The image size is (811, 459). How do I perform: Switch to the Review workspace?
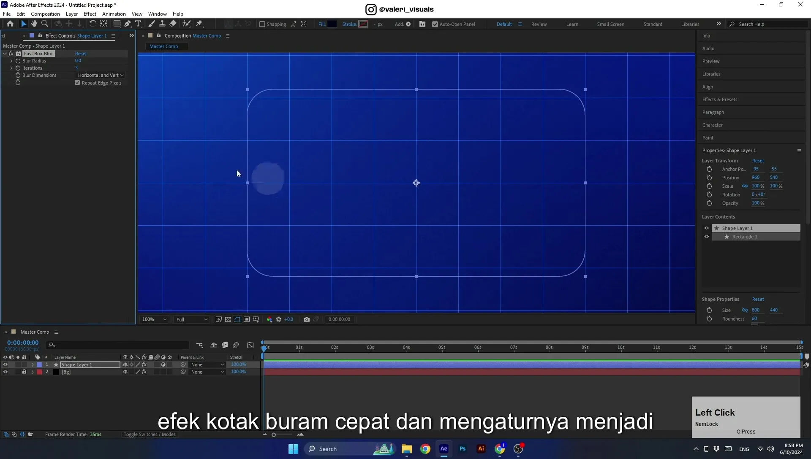[x=539, y=24]
